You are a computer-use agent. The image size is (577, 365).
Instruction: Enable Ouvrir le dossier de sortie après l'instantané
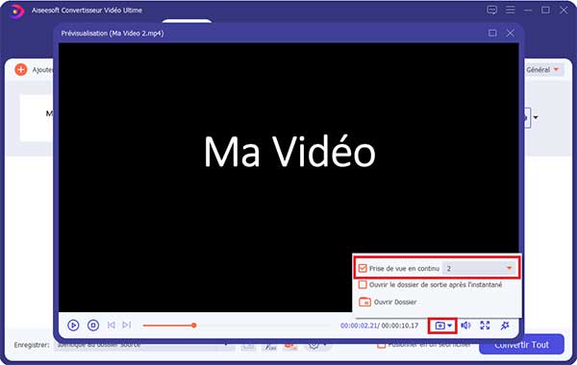click(363, 285)
